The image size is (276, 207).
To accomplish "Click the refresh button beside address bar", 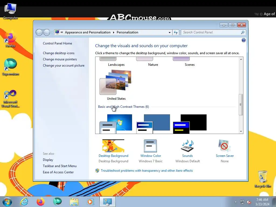I will (x=176, y=32).
